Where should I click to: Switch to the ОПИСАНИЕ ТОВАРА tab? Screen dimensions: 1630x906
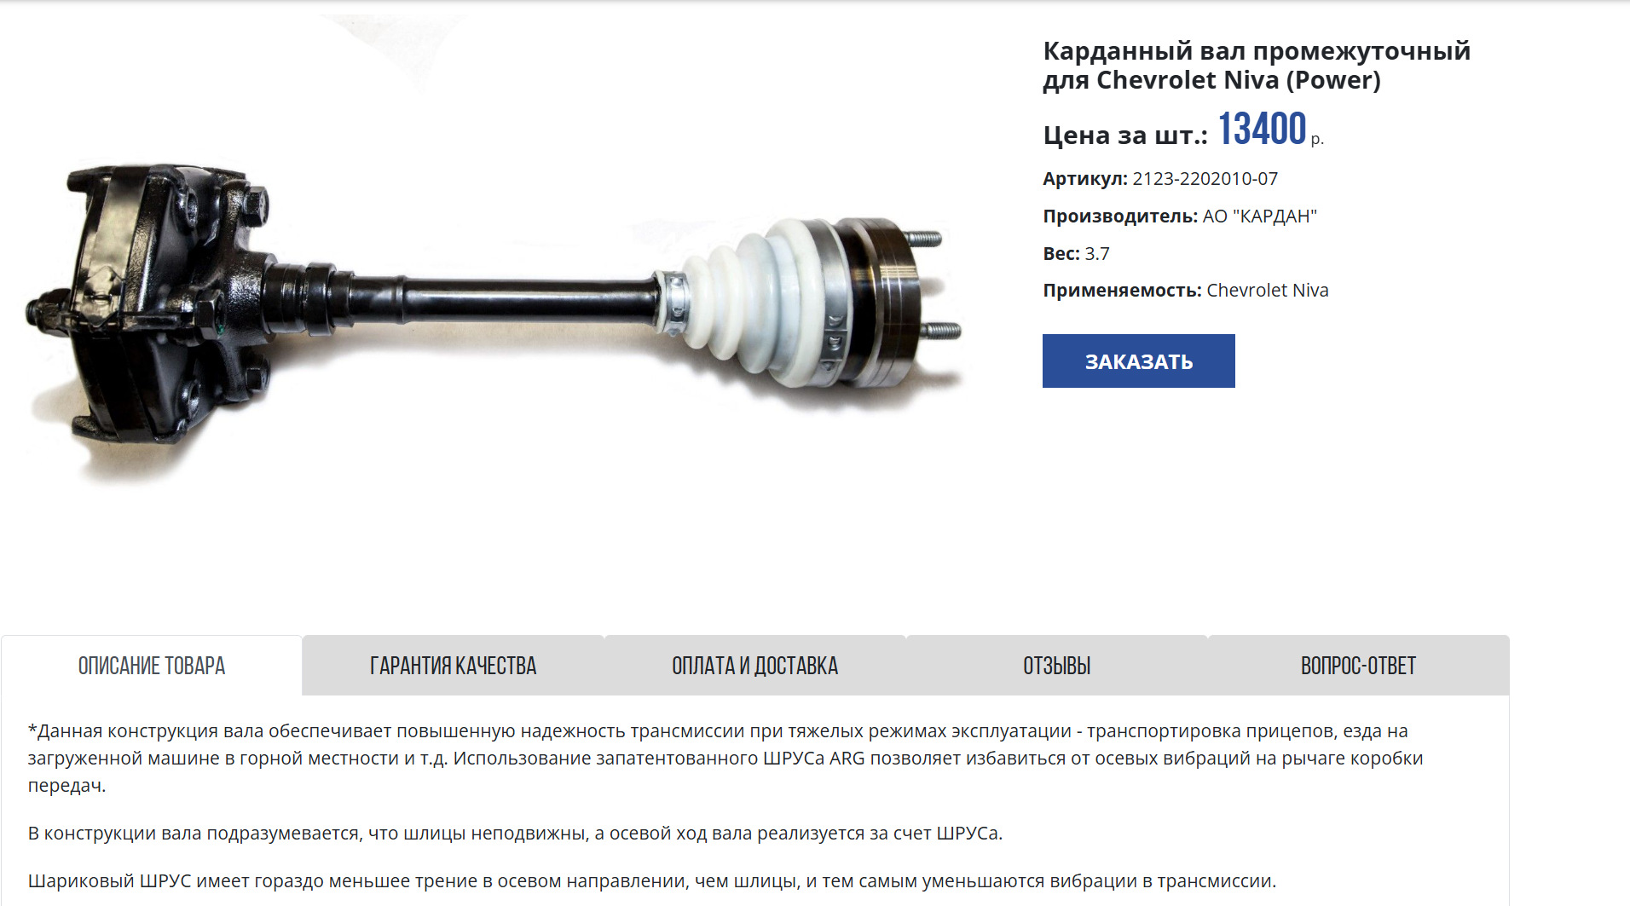[x=152, y=666]
